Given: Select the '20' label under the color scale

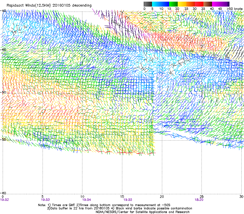Looking at the screenshot, I should [177, 9].
